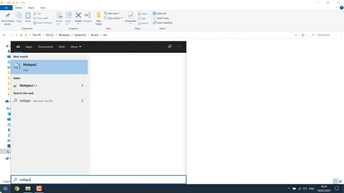This screenshot has height=193, width=344.
Task: Expand notepa web results arrow
Action: pyautogui.click(x=82, y=101)
